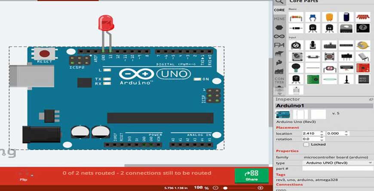Open the hexagon-icon parts bin
The height and width of the screenshot is (191, 374).
[279, 27]
